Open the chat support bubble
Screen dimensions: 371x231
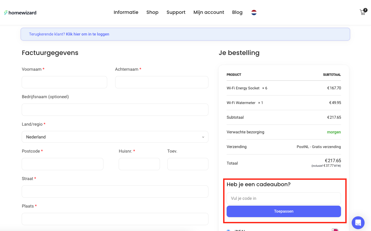point(358,223)
